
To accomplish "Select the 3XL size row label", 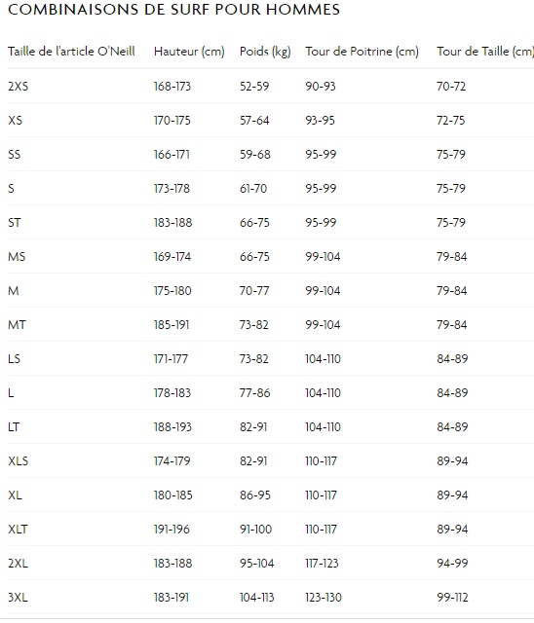I will click(18, 598).
